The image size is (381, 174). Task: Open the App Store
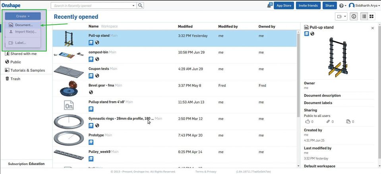[x=284, y=6]
